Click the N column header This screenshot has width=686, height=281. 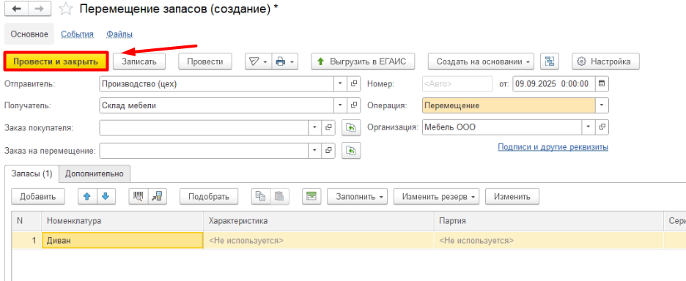(x=26, y=221)
